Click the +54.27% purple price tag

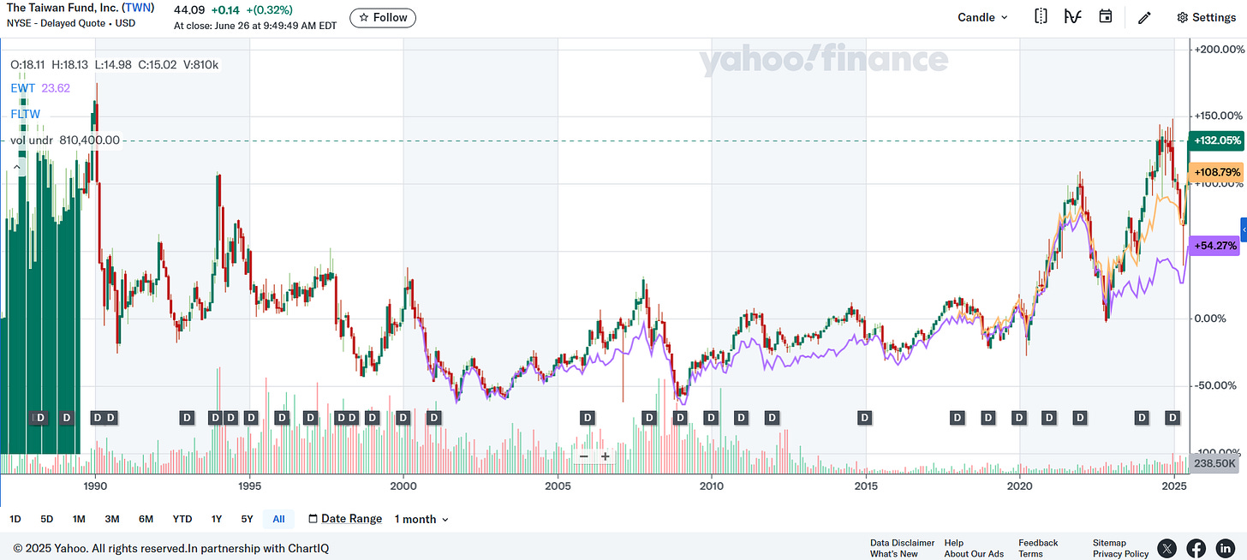(1214, 246)
